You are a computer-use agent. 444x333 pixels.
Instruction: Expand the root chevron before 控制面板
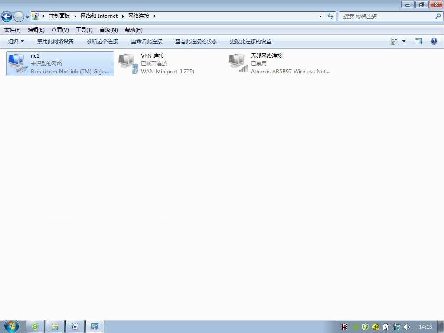point(44,16)
